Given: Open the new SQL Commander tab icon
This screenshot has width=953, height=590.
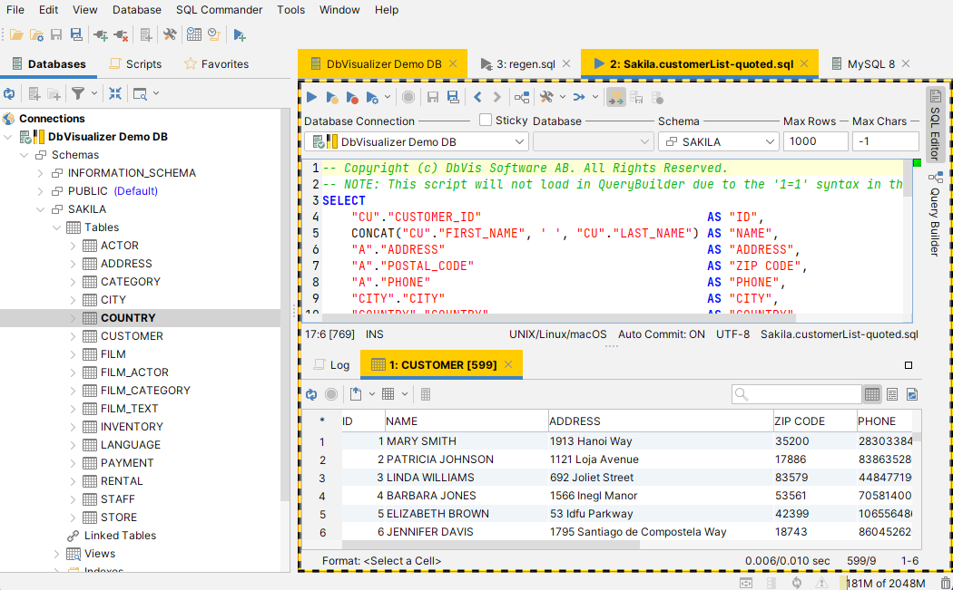Looking at the screenshot, I should 240,34.
